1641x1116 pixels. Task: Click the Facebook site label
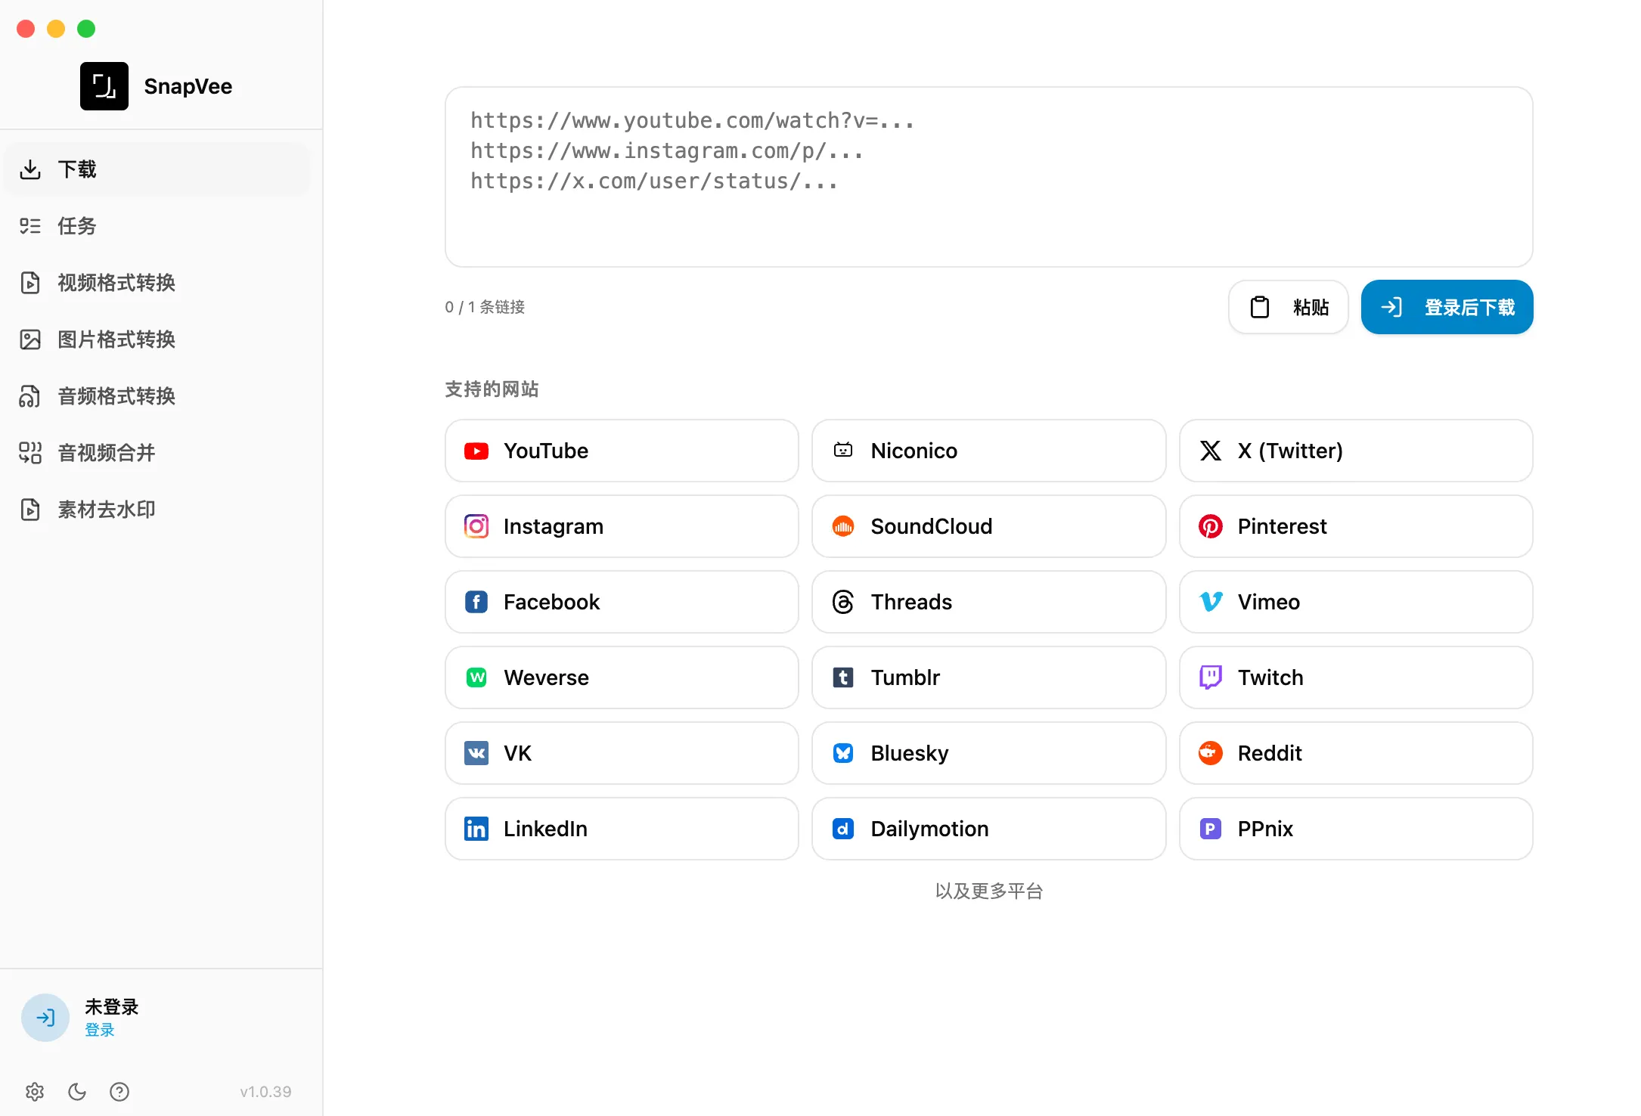pos(552,602)
